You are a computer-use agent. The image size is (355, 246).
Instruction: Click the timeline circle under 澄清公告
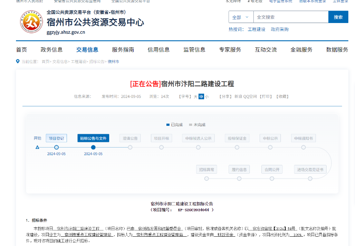[130, 148]
